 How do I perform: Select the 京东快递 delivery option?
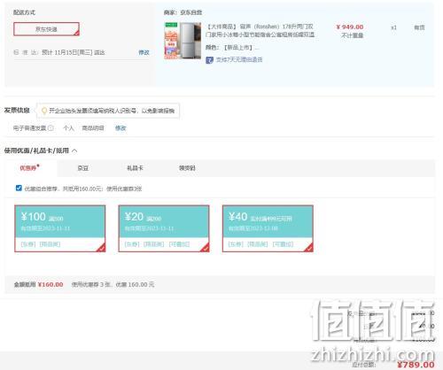[46, 29]
